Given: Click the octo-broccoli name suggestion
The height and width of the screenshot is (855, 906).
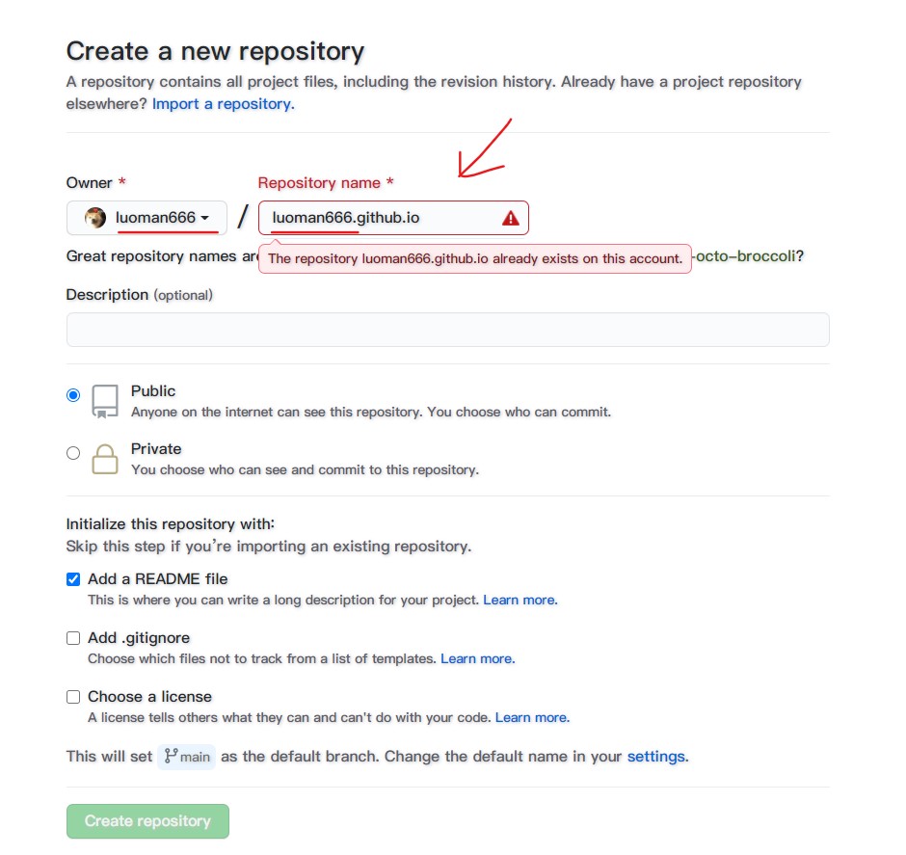Looking at the screenshot, I should click(745, 256).
